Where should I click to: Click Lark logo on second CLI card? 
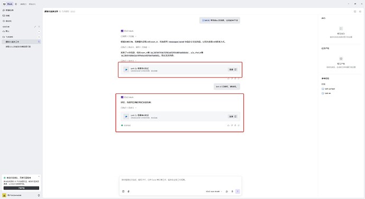tap(126, 116)
